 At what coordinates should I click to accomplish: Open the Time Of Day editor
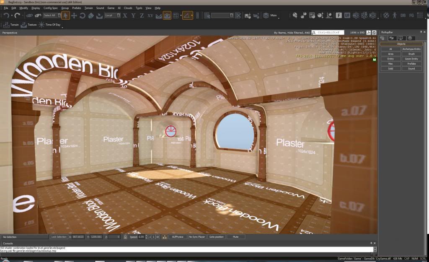click(50, 25)
